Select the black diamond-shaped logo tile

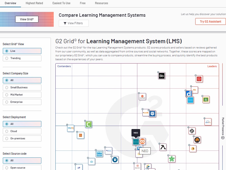192,131
